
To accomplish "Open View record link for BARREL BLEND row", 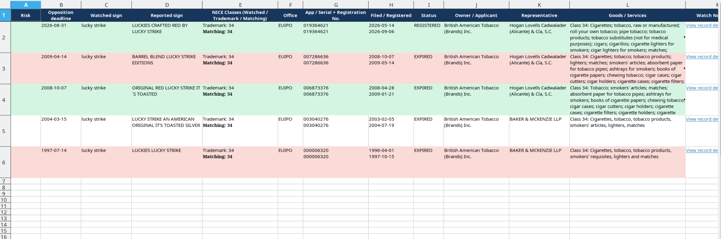I will [702, 57].
